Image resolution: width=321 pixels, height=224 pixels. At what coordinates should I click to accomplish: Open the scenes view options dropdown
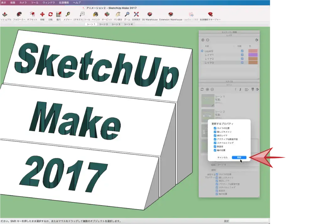point(247,90)
